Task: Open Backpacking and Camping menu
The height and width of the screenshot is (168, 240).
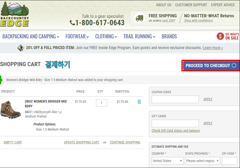Action: click(31, 37)
